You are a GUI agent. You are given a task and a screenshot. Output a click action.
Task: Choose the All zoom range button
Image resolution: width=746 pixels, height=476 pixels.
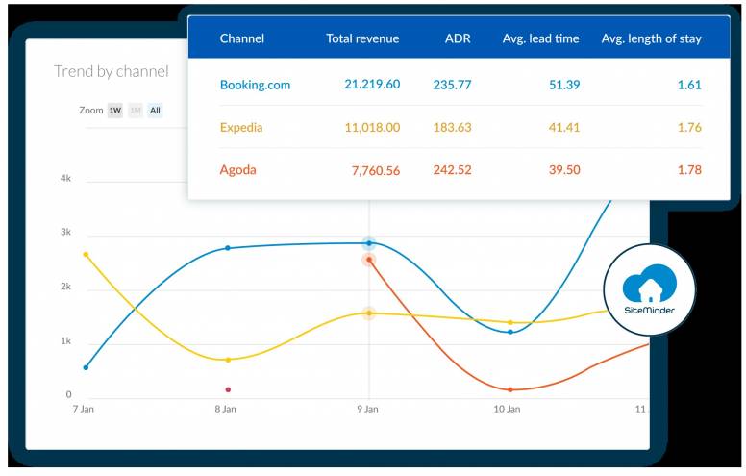(155, 111)
